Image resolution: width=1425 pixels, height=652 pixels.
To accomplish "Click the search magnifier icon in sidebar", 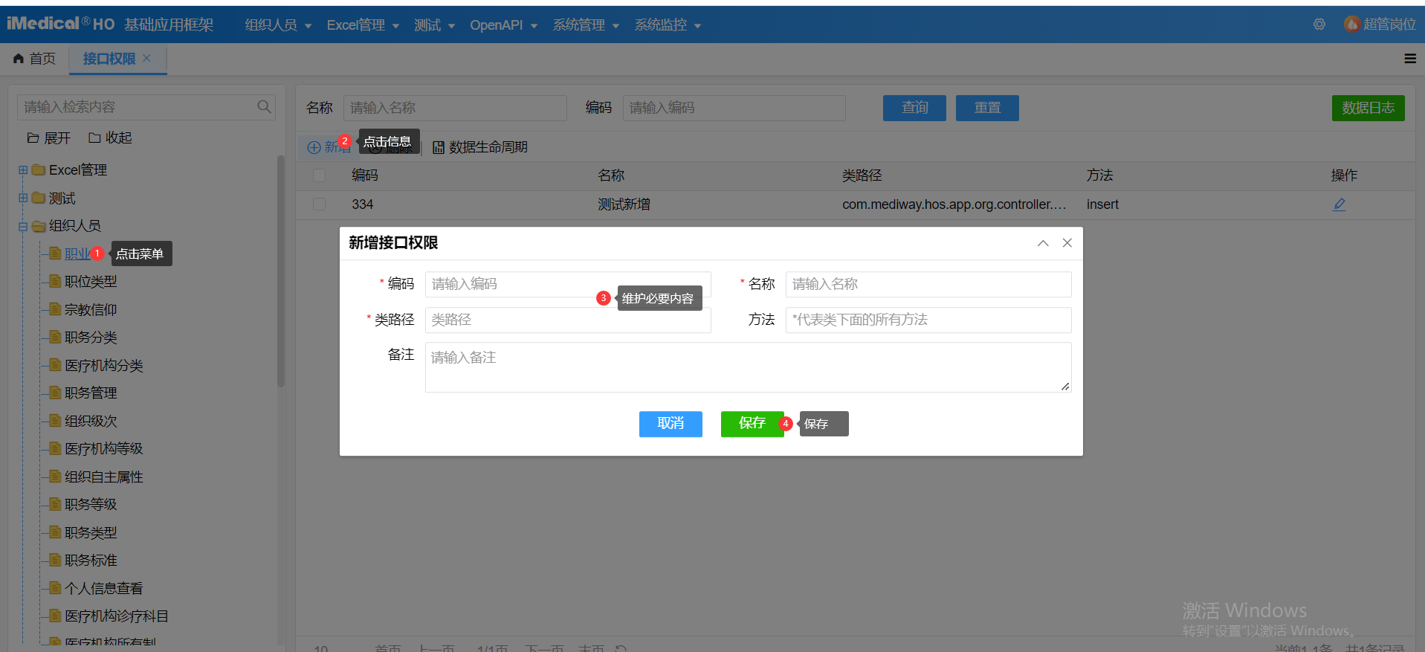I will [264, 107].
